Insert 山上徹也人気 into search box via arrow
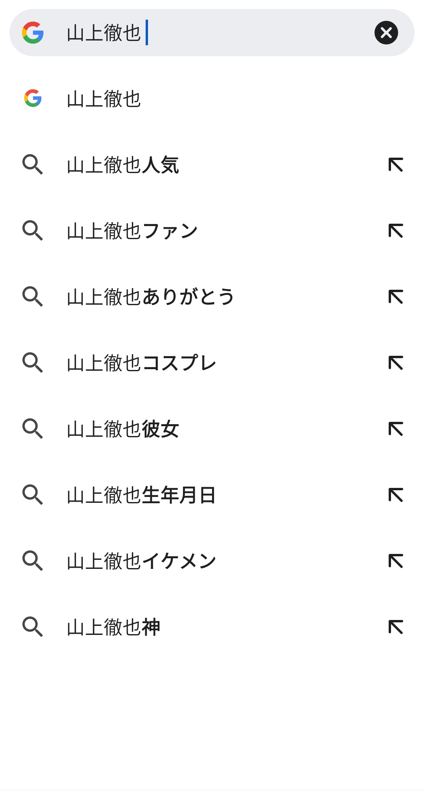Screen dimensions: 424x791 (x=396, y=165)
